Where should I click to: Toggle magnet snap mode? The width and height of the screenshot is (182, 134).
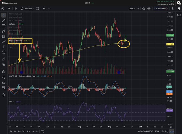(3, 72)
